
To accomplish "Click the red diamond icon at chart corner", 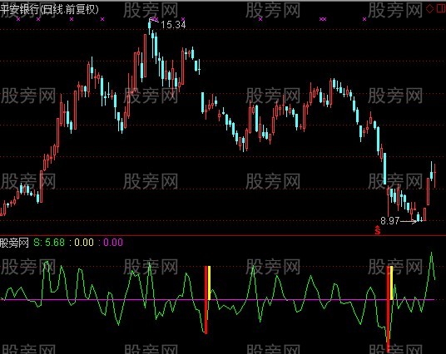I will point(430,8).
